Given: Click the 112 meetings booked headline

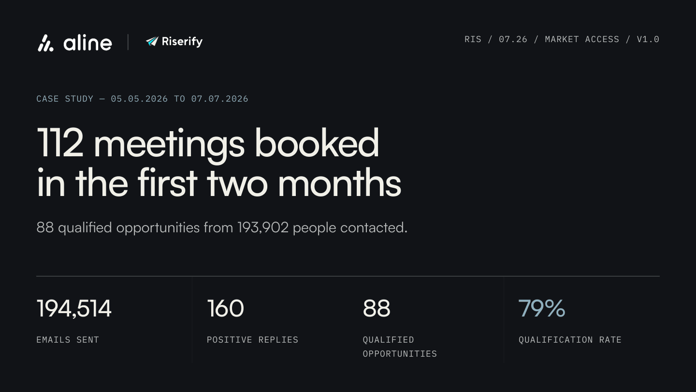Looking at the screenshot, I should pyautogui.click(x=208, y=143).
